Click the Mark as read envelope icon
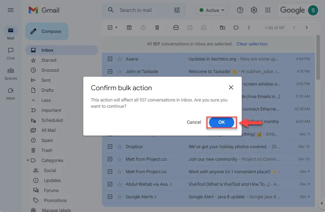This screenshot has height=212, width=325. (x=176, y=28)
